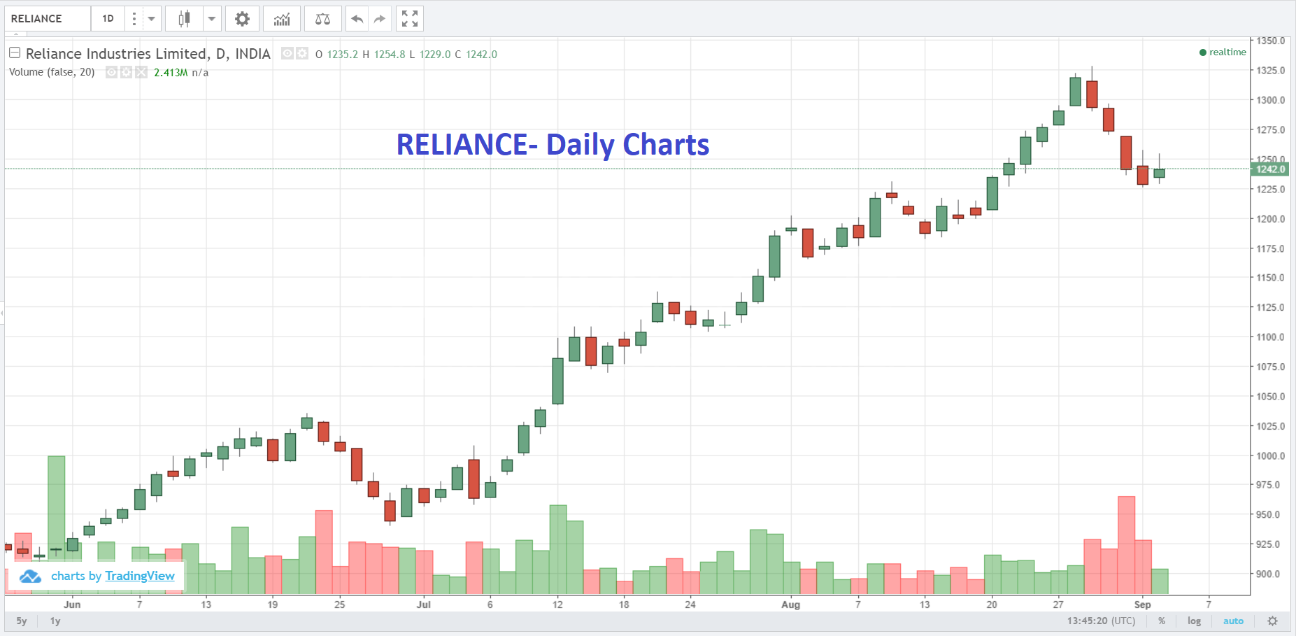Open the interval options dots icon
The image size is (1296, 636).
(x=134, y=19)
